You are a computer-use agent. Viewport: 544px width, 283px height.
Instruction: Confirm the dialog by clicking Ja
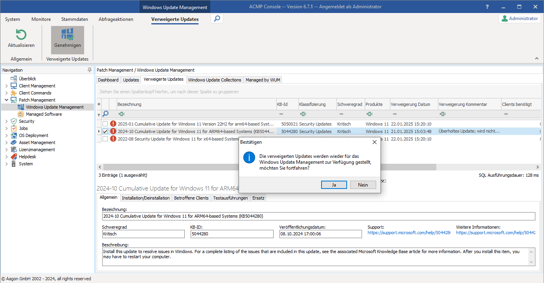[x=334, y=185]
